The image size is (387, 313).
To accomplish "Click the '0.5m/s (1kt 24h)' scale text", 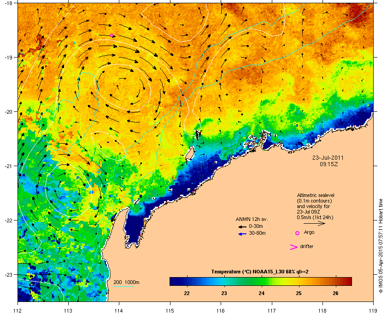I will click(315, 218).
